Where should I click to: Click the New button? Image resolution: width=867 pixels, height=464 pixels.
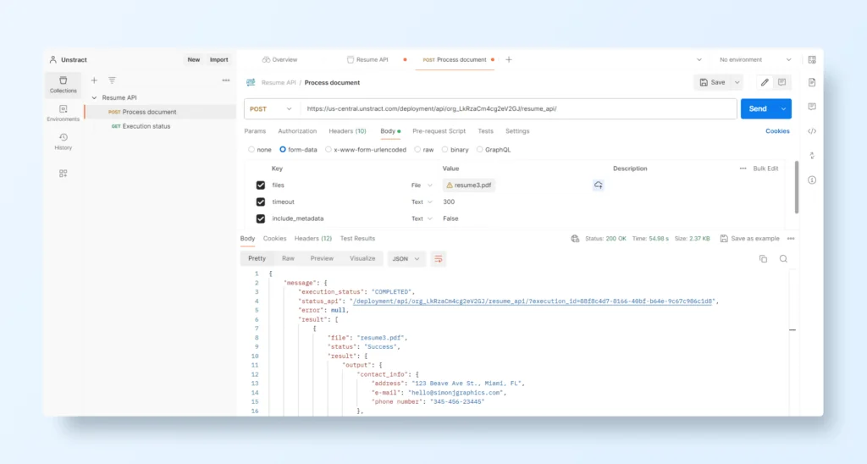194,60
